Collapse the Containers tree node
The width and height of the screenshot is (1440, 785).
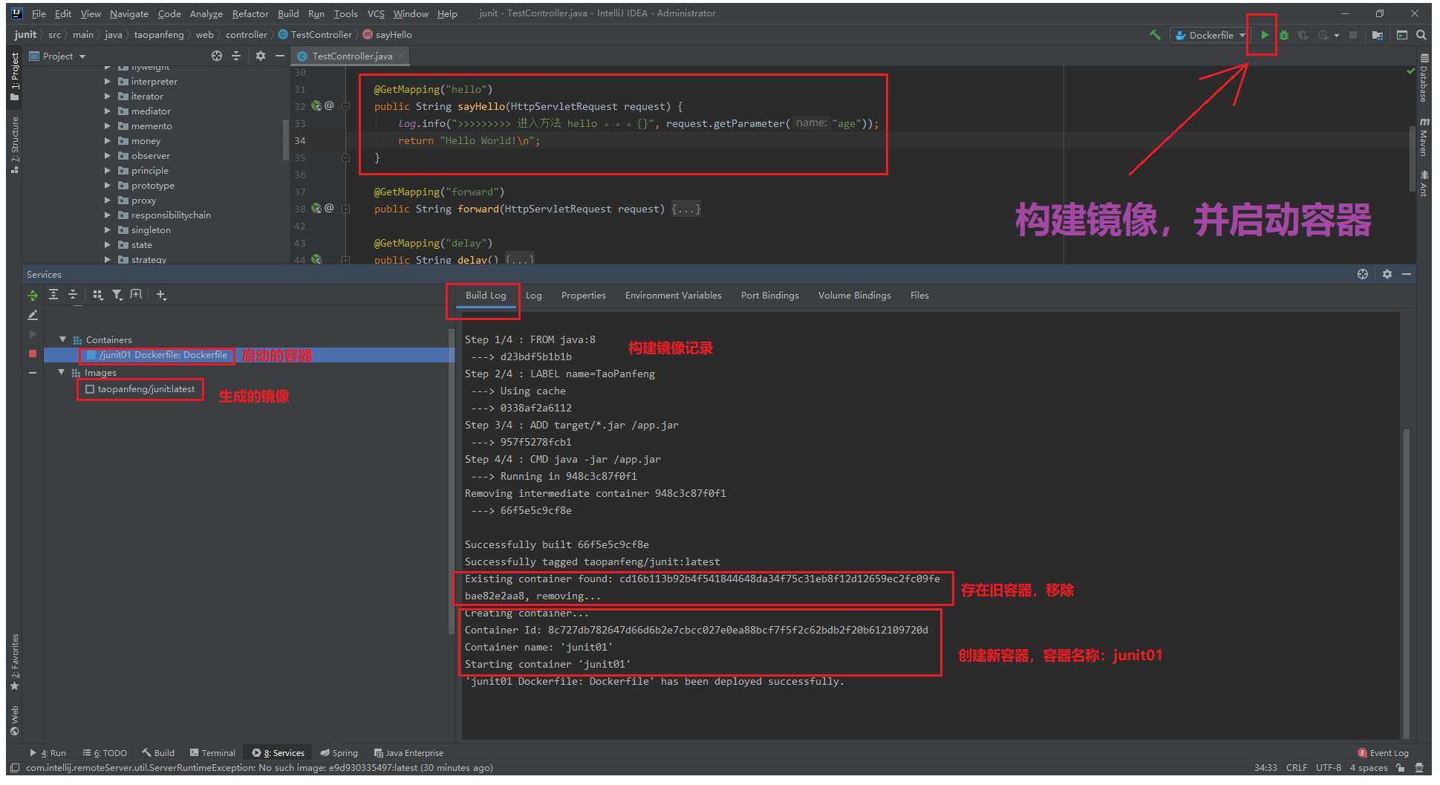tap(63, 339)
